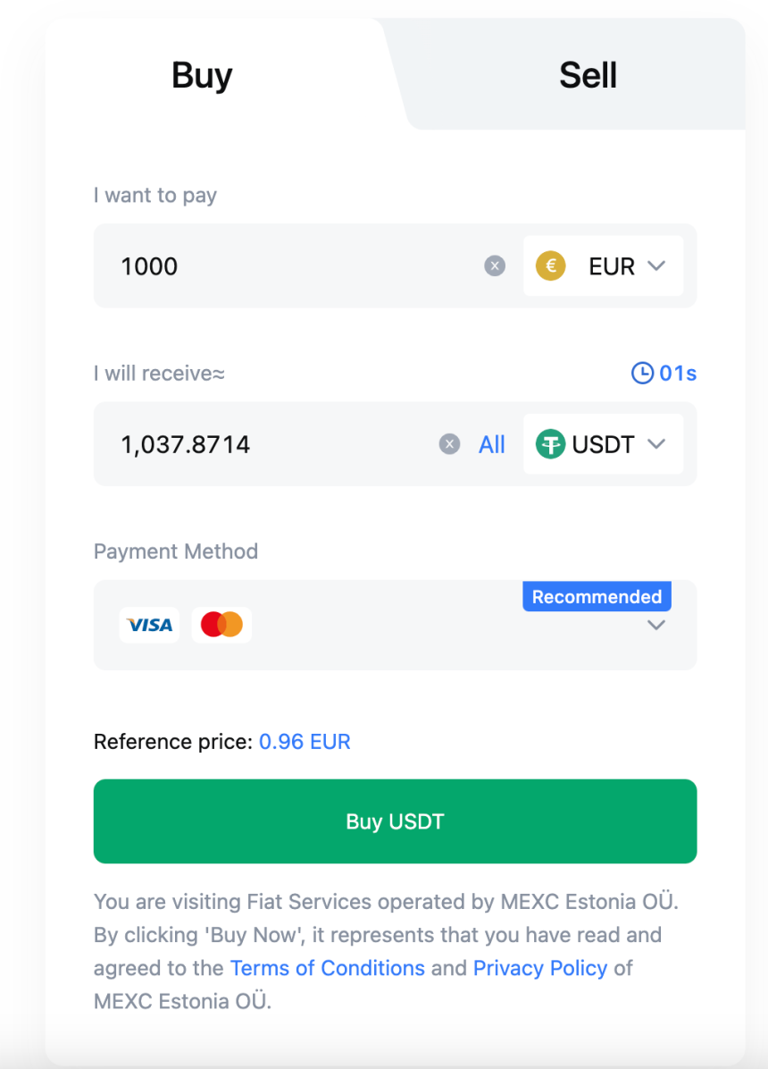Viewport: 768px width, 1069px height.
Task: Click the blue Recommended badge
Action: tap(597, 597)
